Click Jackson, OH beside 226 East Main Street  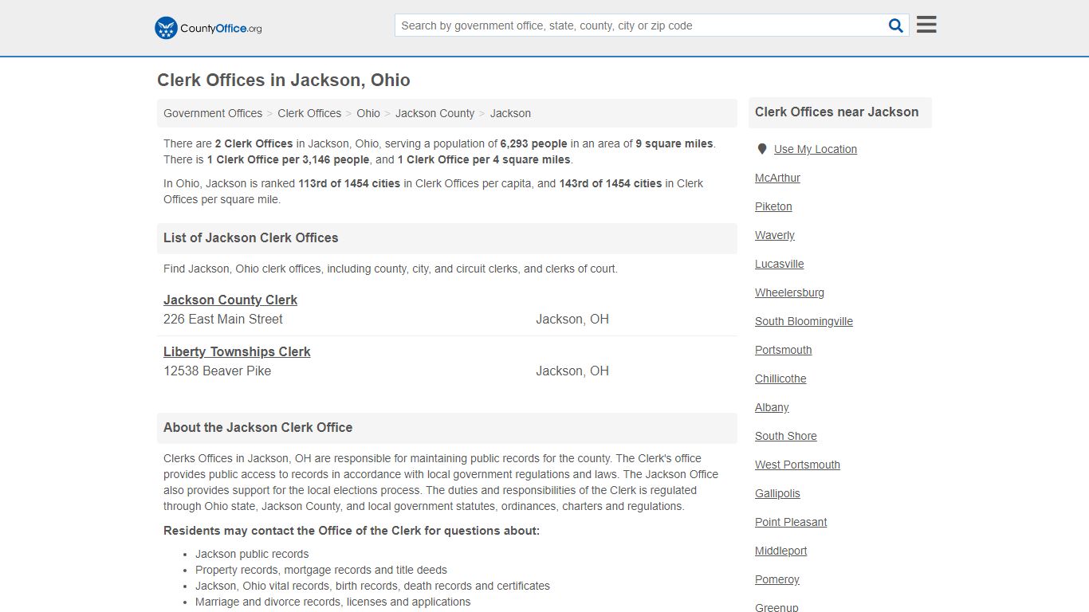point(572,319)
